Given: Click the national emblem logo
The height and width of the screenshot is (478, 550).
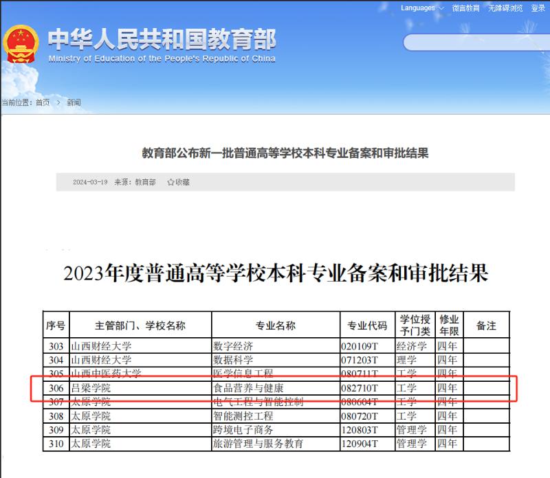Looking at the screenshot, I should (x=21, y=45).
